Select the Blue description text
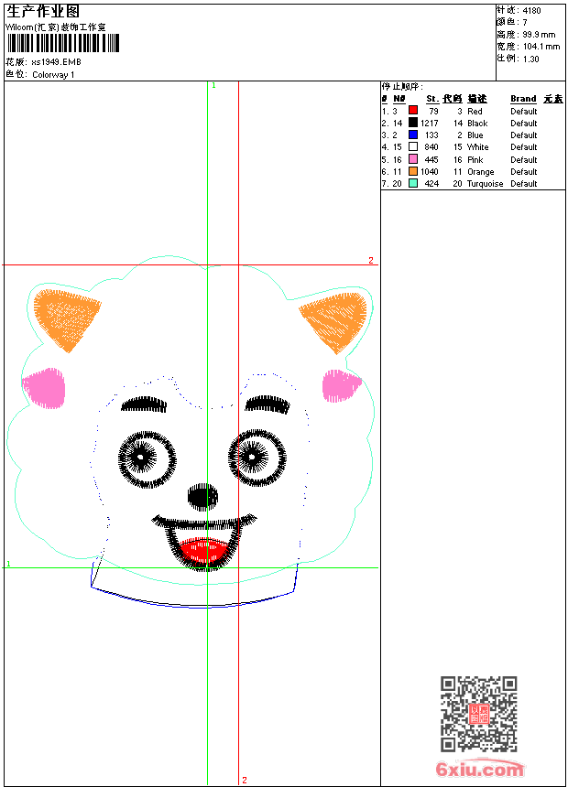 tap(475, 135)
